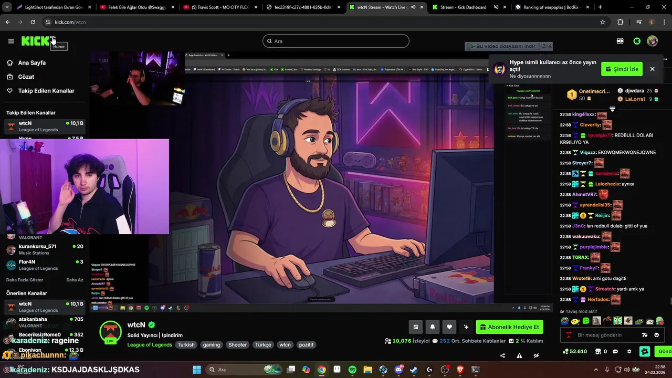Click the gaming tag
672x378 pixels.
click(212, 345)
